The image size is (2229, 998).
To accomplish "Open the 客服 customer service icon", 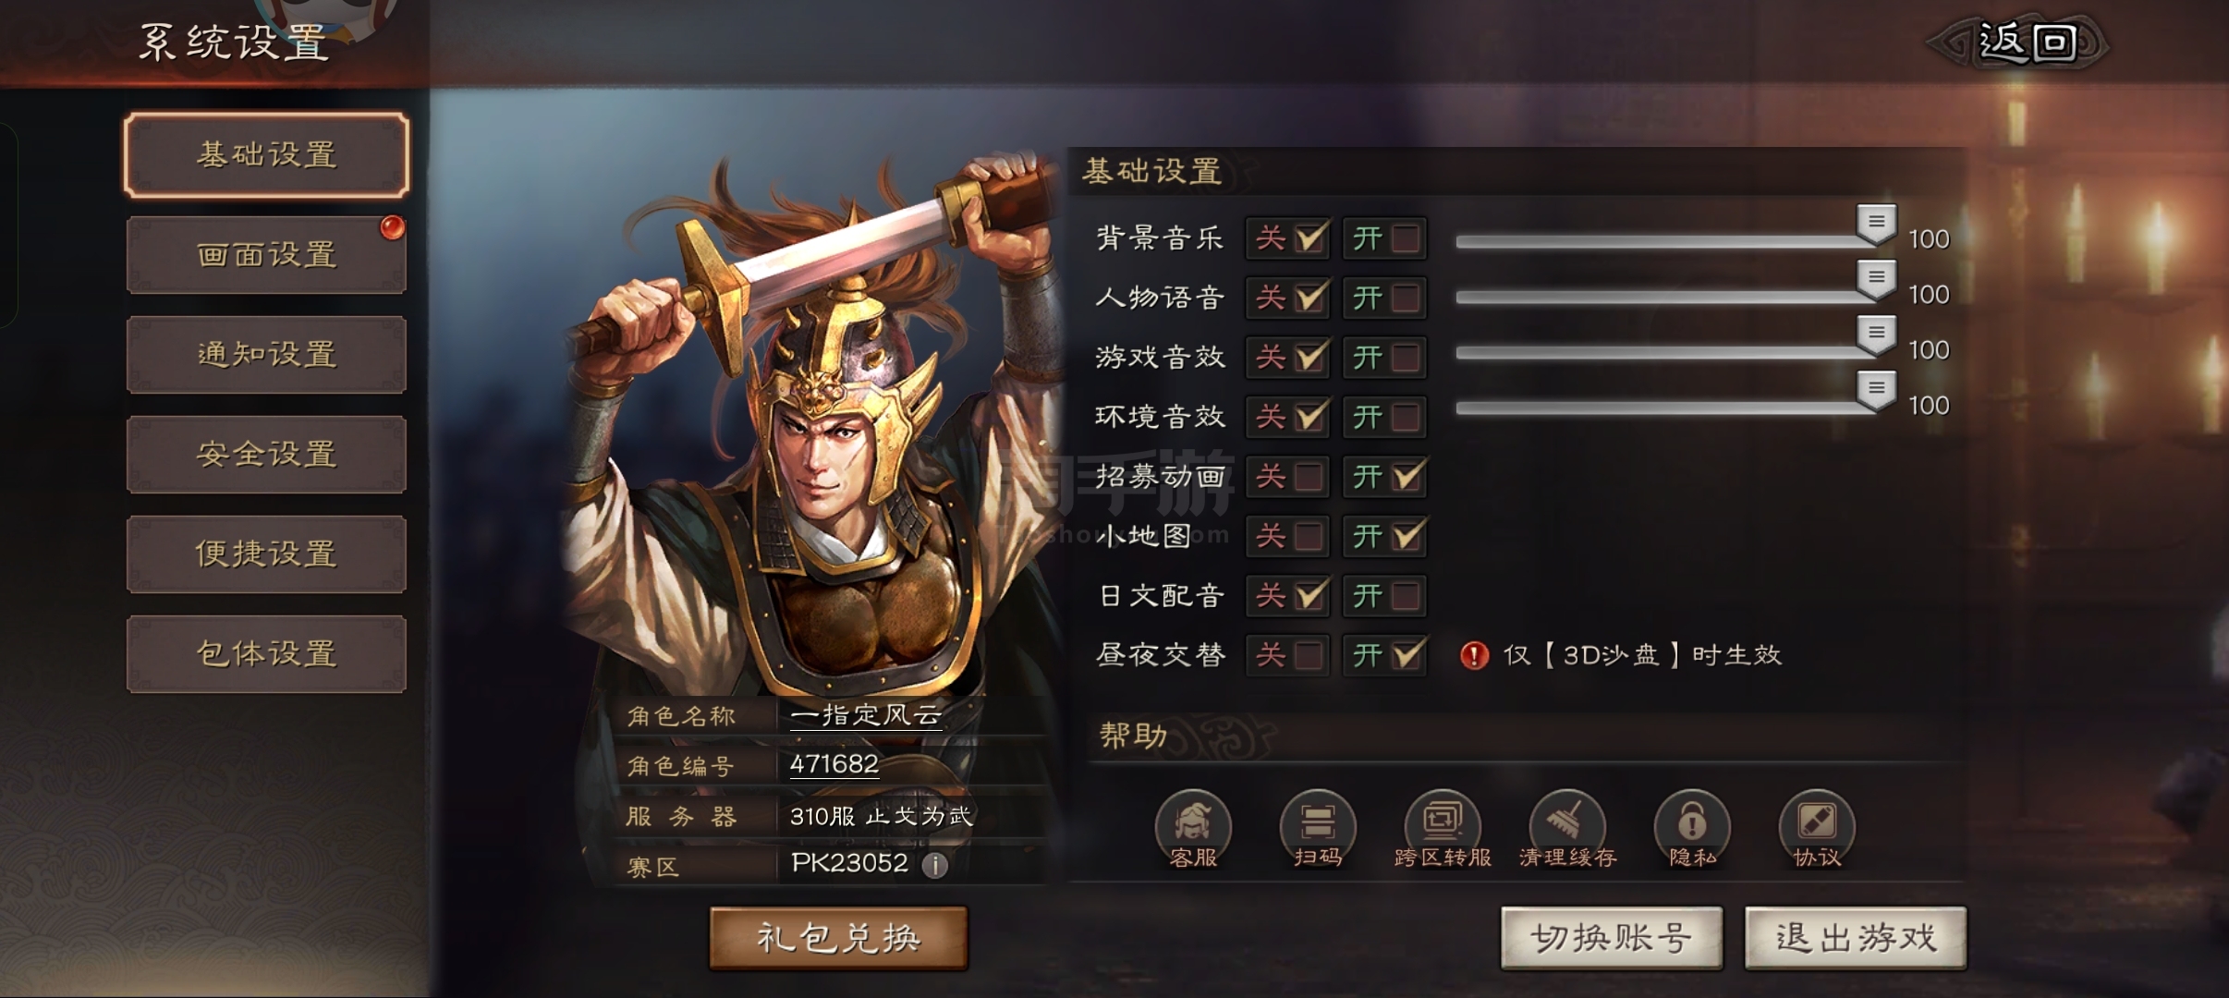I will coord(1193,829).
